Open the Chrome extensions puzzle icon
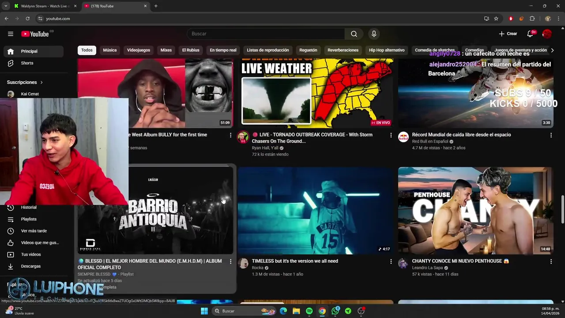 [532, 19]
